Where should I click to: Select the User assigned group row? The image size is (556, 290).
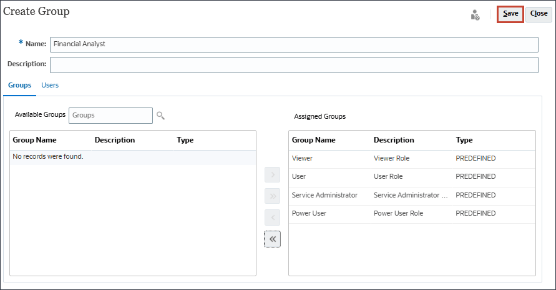[x=412, y=177]
